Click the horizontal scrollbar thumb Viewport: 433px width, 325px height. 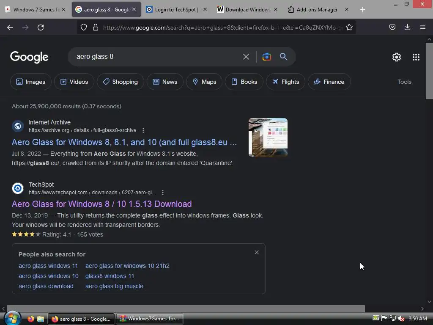click(x=186, y=308)
